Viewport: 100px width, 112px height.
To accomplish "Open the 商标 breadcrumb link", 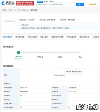I will 11,10.
